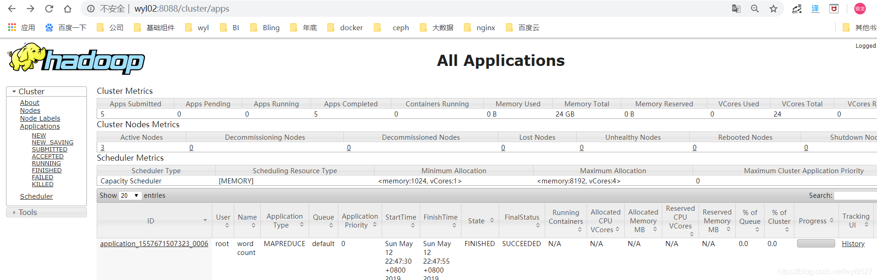Sort table by State column
This screenshot has height=280, width=877.
pyautogui.click(x=481, y=221)
